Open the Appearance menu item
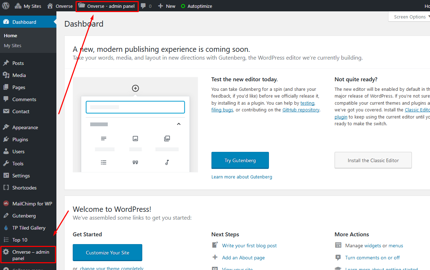 tap(25, 127)
